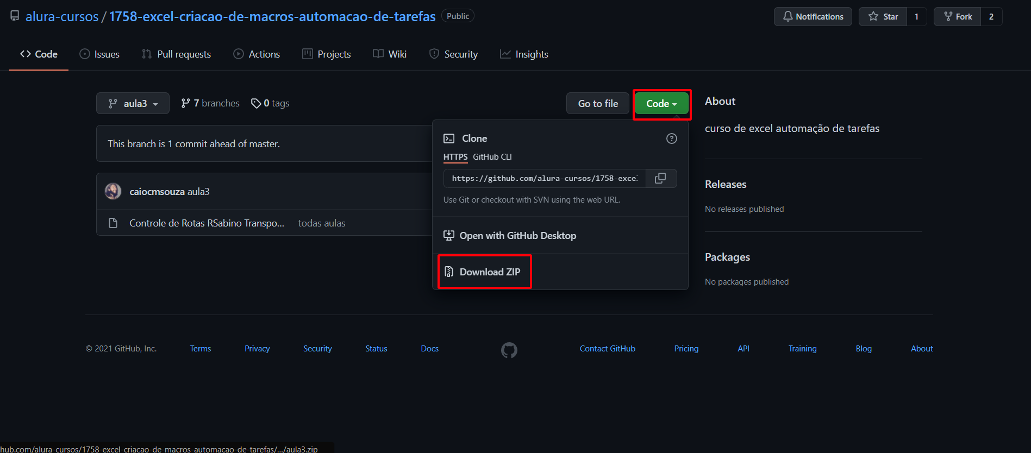The width and height of the screenshot is (1031, 453).
Task: Click the terminal icon beside Clone
Action: [x=449, y=139]
